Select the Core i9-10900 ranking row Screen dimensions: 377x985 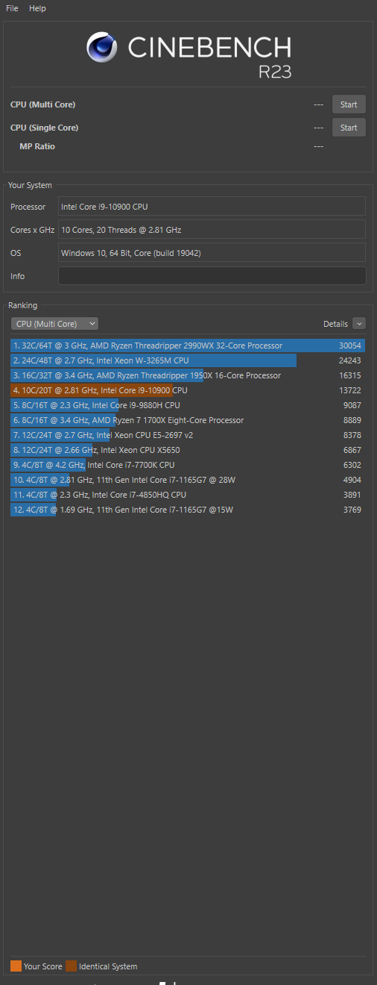[x=188, y=390]
